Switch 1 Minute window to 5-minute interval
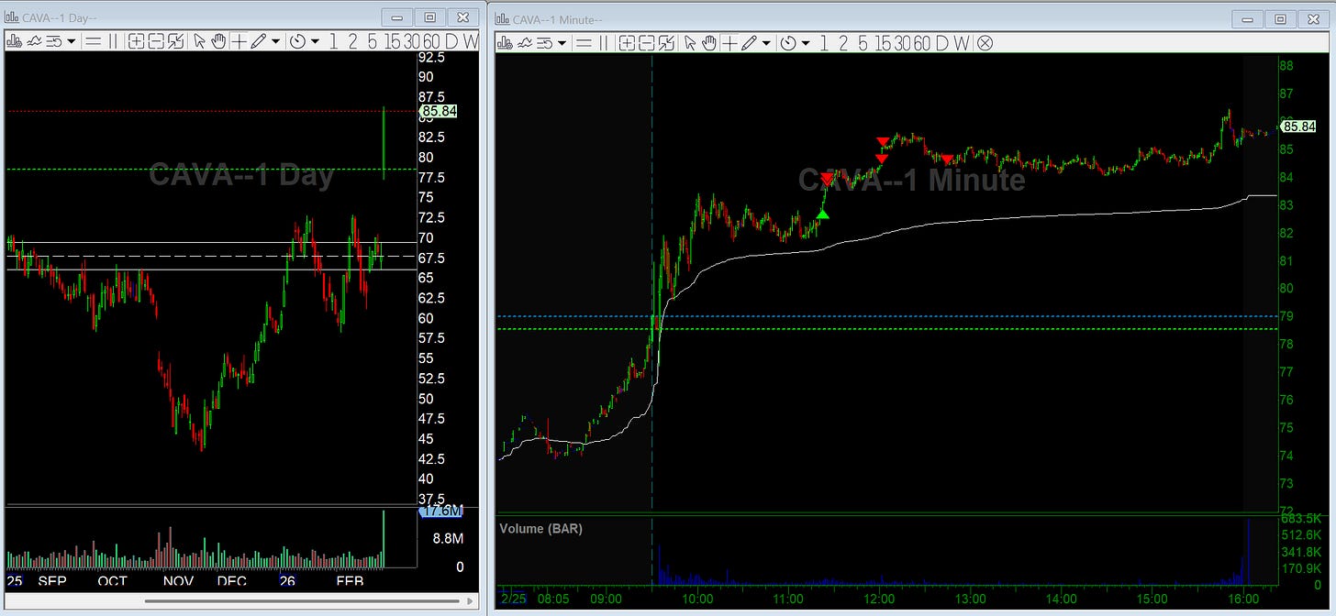 863,42
